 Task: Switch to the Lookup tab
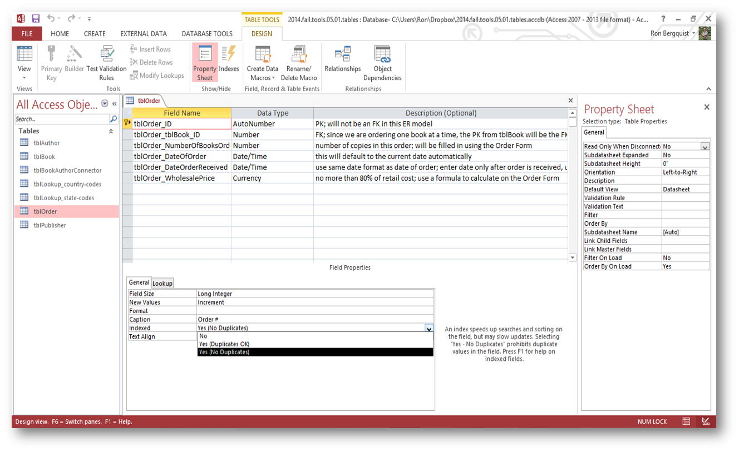click(162, 283)
